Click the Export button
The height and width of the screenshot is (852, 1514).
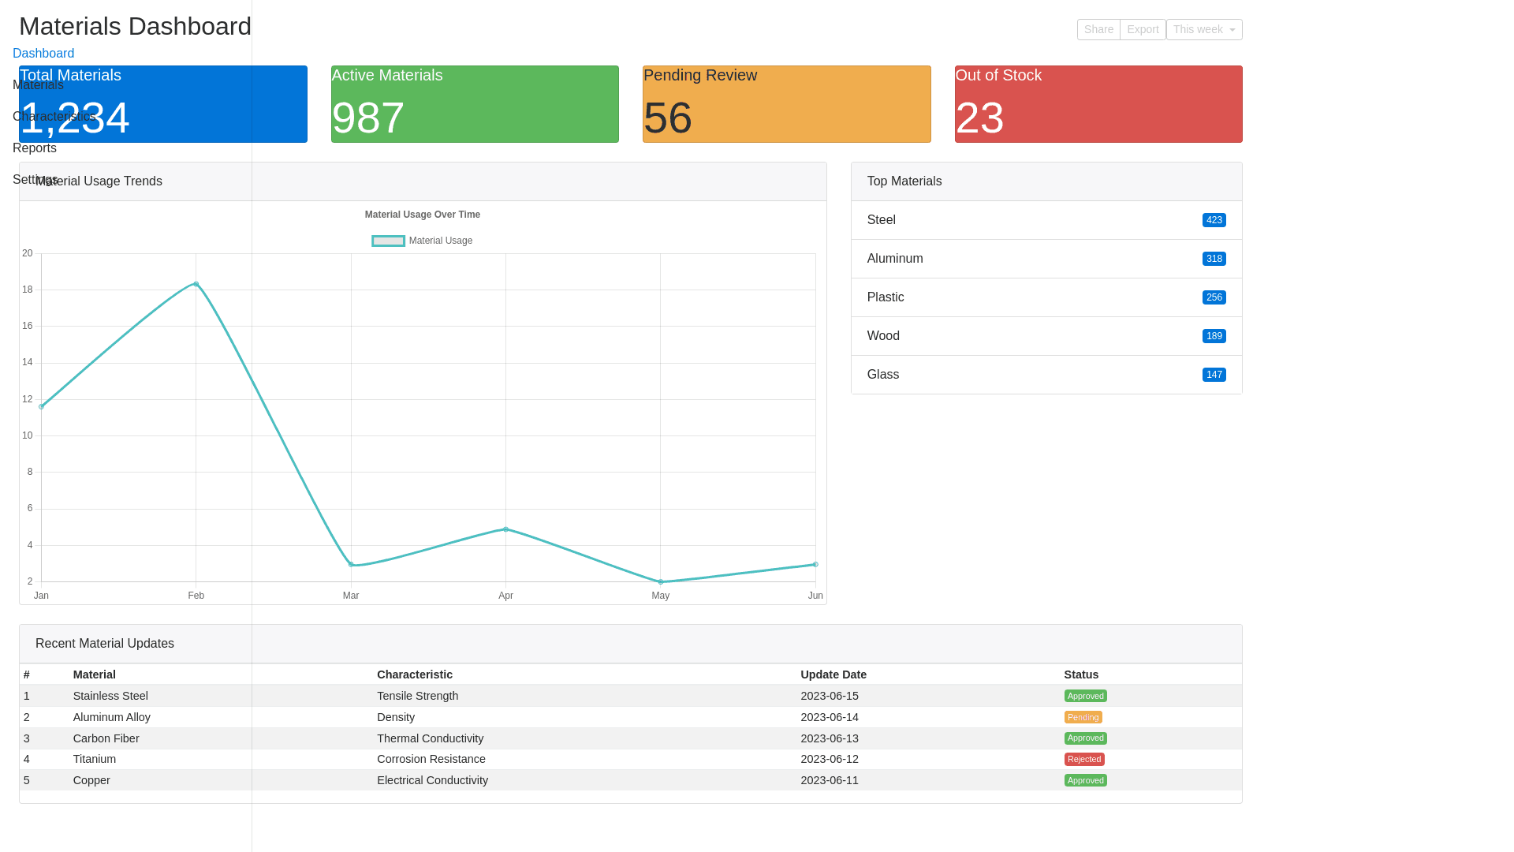click(x=1142, y=30)
